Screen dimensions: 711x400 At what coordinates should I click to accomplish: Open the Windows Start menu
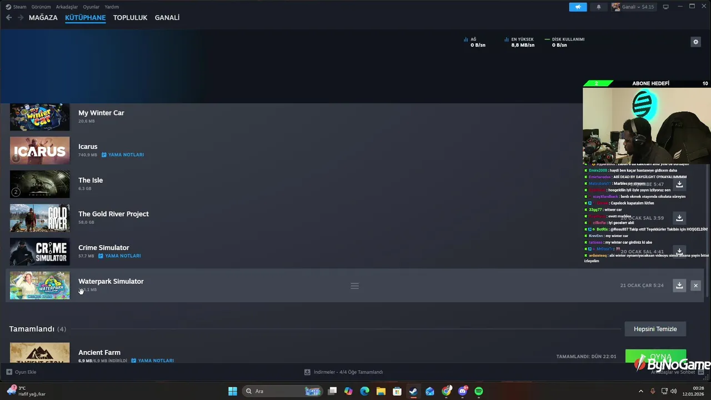pyautogui.click(x=233, y=391)
